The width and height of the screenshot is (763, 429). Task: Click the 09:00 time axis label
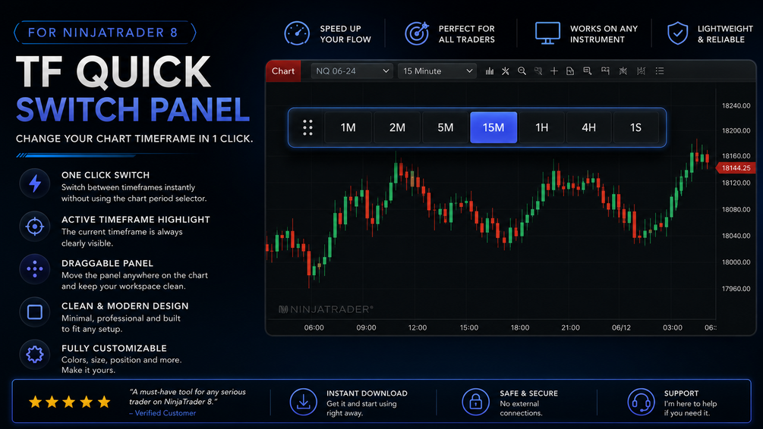pos(366,327)
